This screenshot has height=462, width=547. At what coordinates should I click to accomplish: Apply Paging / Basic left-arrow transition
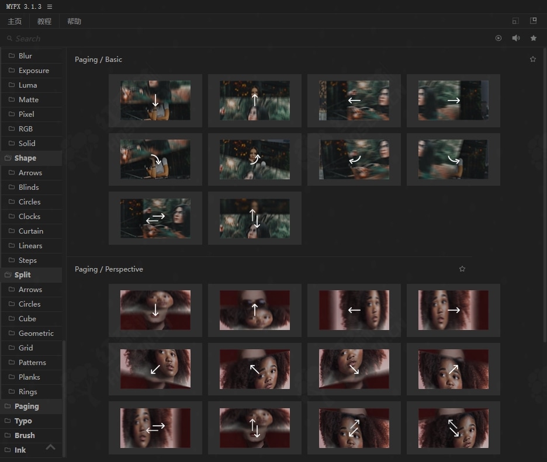click(x=354, y=100)
